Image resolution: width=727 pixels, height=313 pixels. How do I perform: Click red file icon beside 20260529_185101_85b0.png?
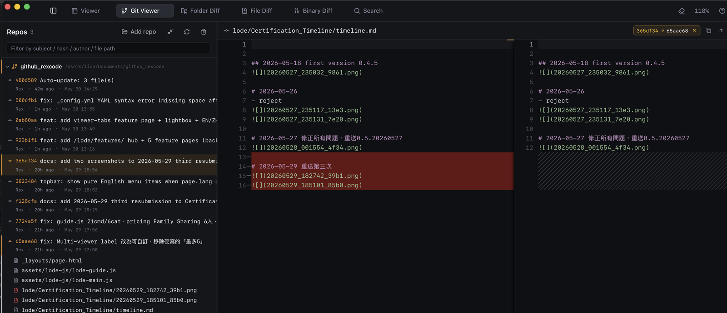pos(16,300)
